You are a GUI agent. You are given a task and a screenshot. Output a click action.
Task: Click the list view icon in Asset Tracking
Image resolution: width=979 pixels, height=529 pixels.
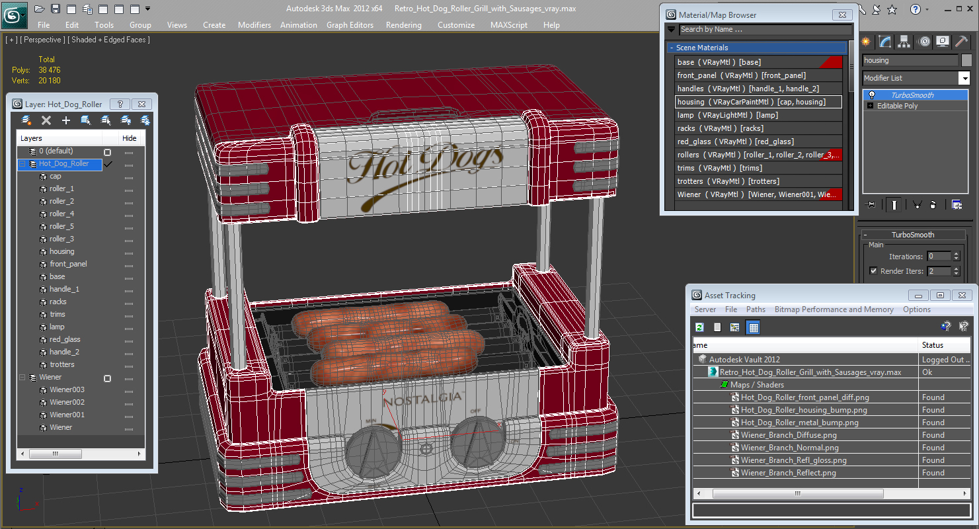[x=717, y=327]
